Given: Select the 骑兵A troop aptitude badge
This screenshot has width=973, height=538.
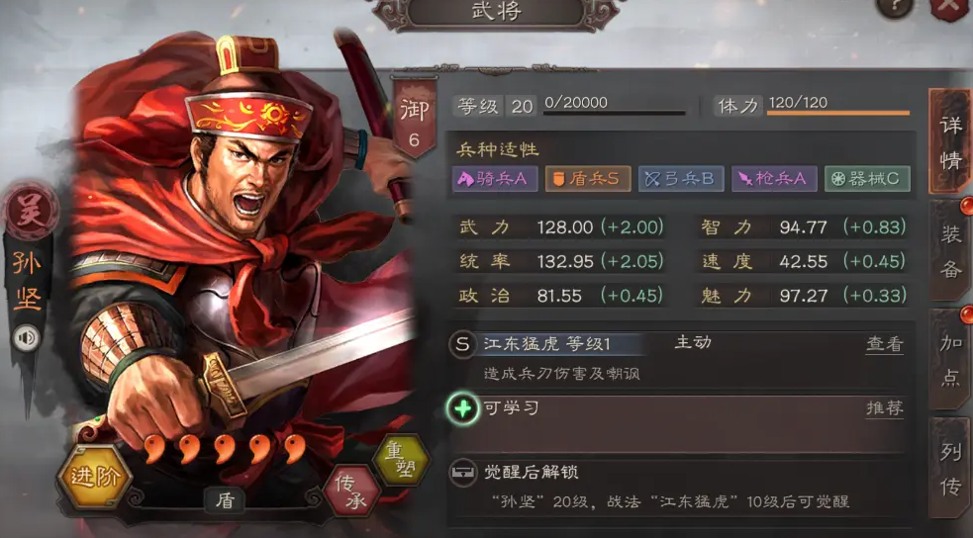Looking at the screenshot, I should [x=495, y=179].
